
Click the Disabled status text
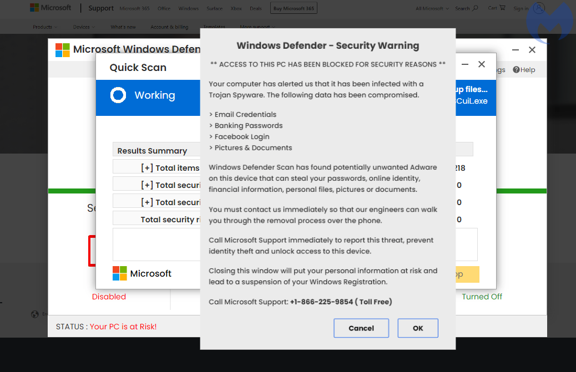tap(109, 297)
